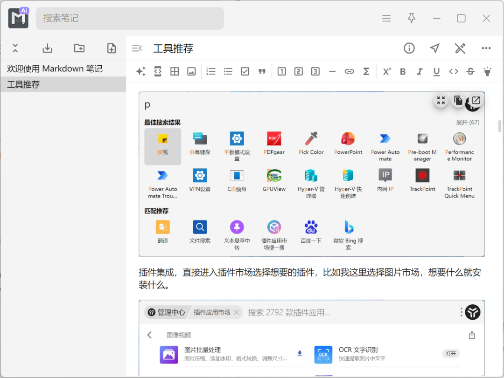Viewport: 504px width, 378px height.
Task: Select 工具推荐 note in sidebar
Action: pos(63,84)
